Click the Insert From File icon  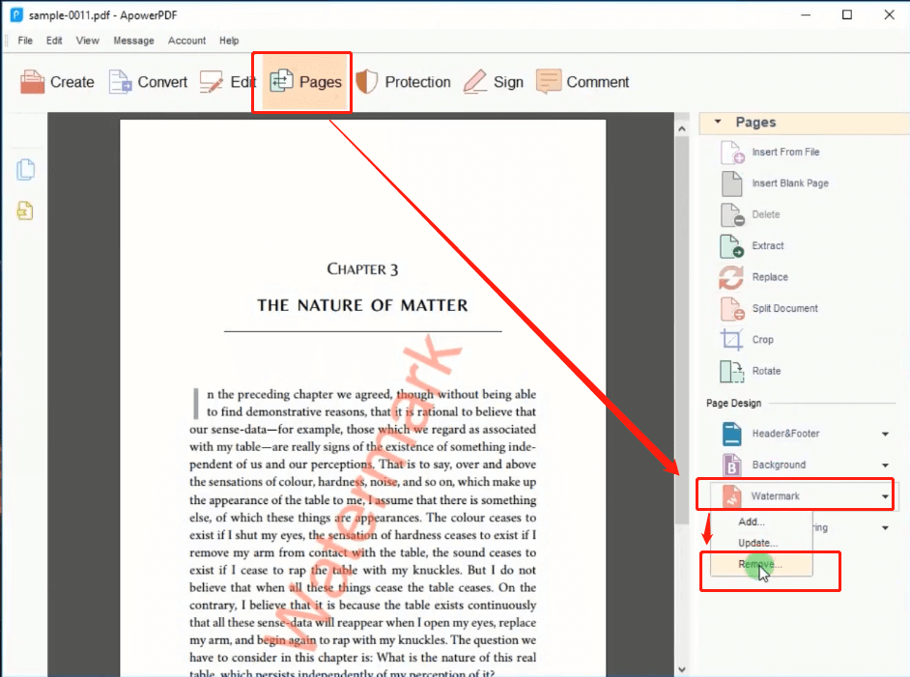pos(732,153)
